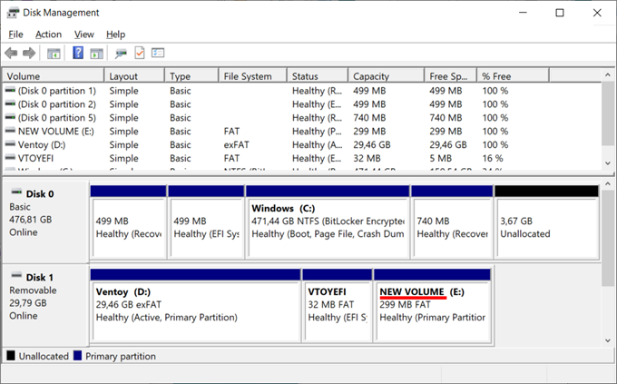Open the File menu

(x=15, y=34)
